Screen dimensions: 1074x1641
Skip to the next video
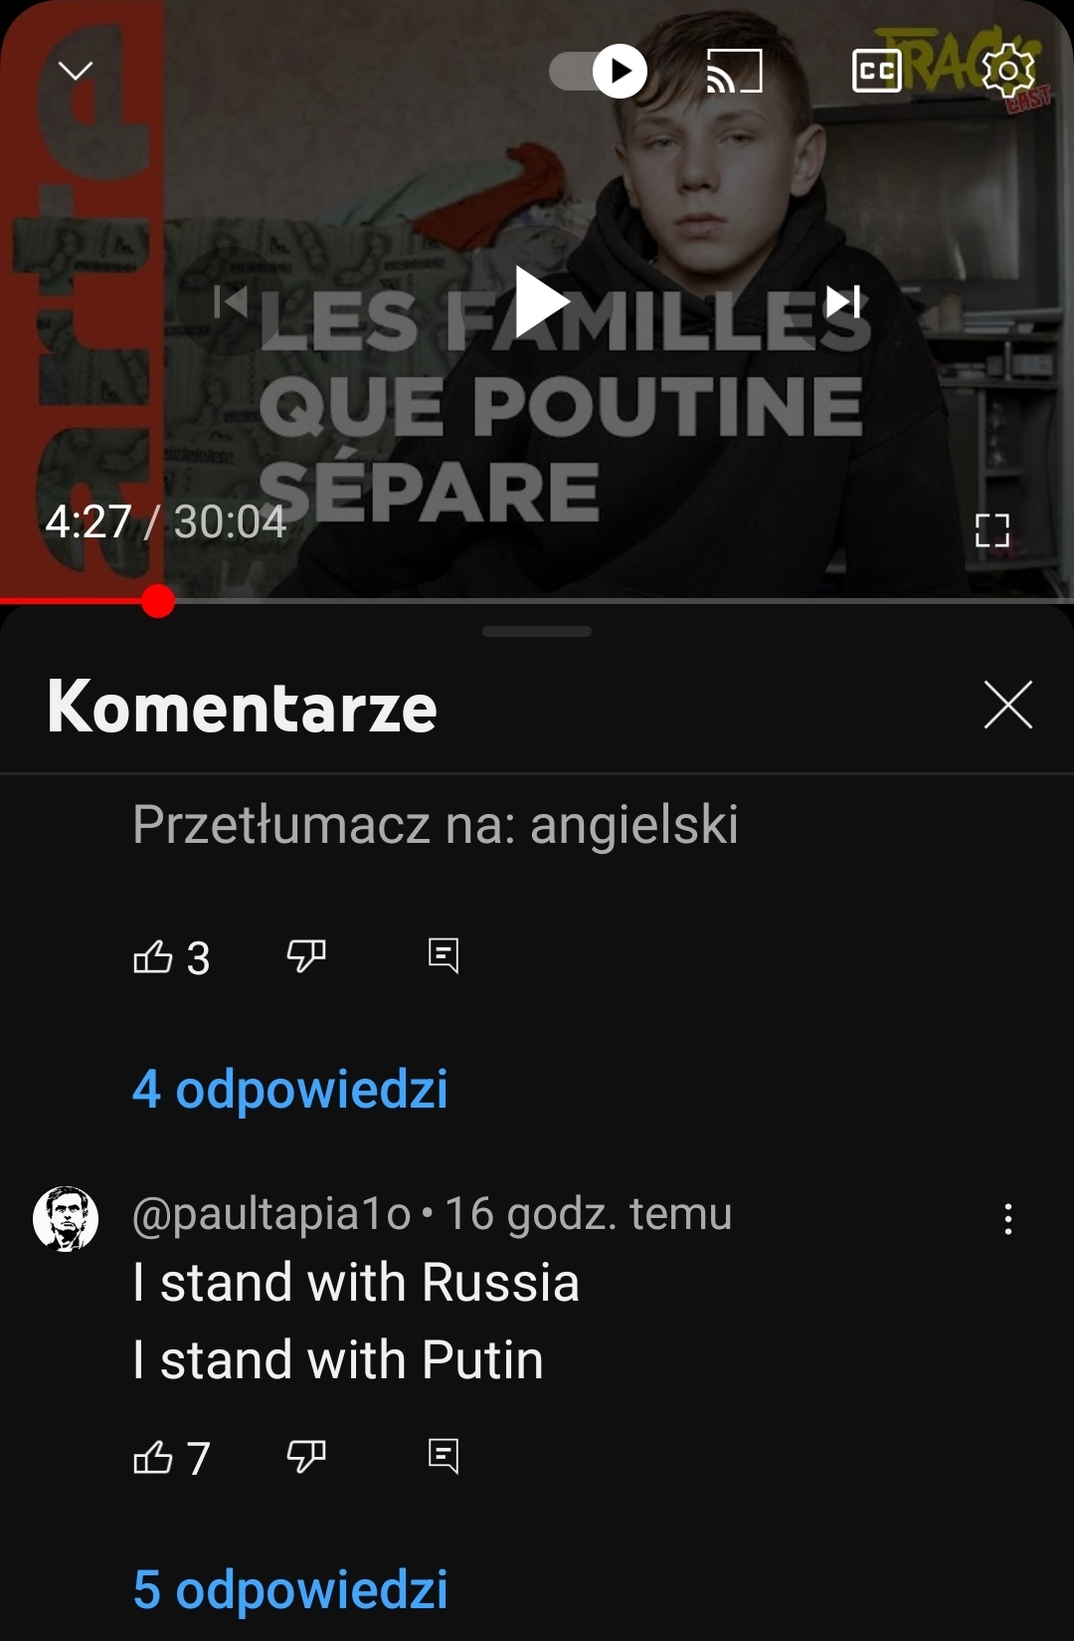[x=843, y=302]
